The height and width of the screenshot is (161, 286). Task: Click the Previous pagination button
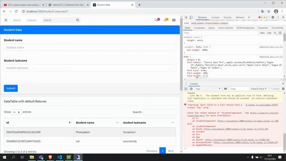(151, 151)
